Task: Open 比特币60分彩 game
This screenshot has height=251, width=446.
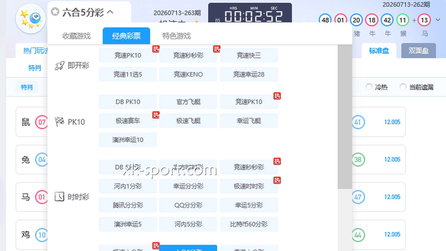Action: pyautogui.click(x=249, y=224)
